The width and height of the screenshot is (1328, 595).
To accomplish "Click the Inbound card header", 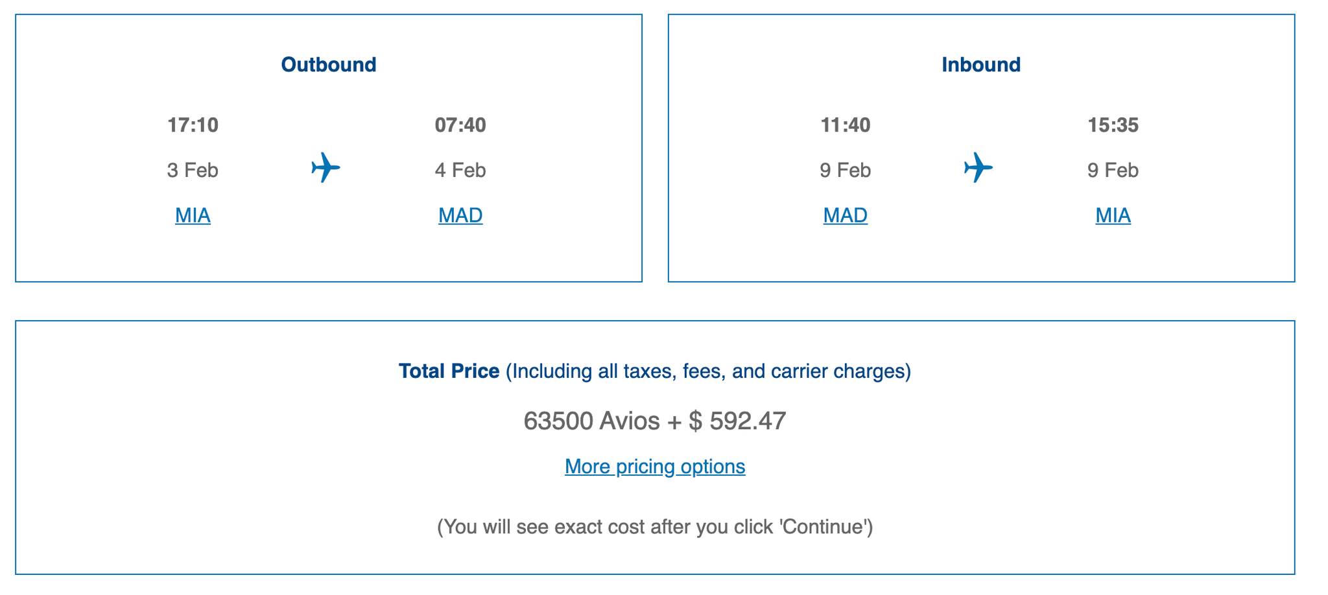I will tap(981, 64).
